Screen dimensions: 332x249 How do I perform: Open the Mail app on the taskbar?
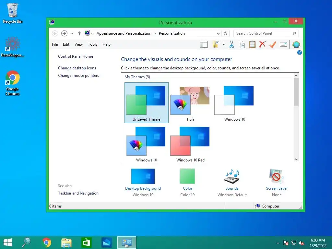coord(106,243)
